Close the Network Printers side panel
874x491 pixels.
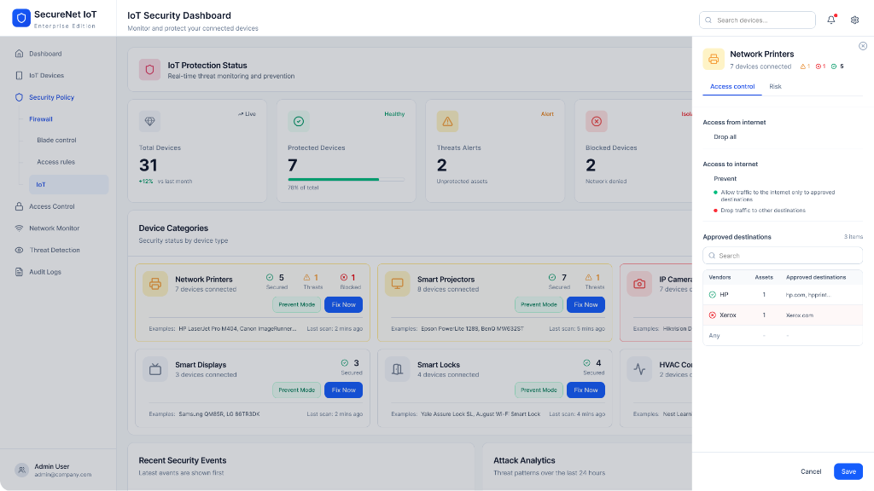(863, 46)
